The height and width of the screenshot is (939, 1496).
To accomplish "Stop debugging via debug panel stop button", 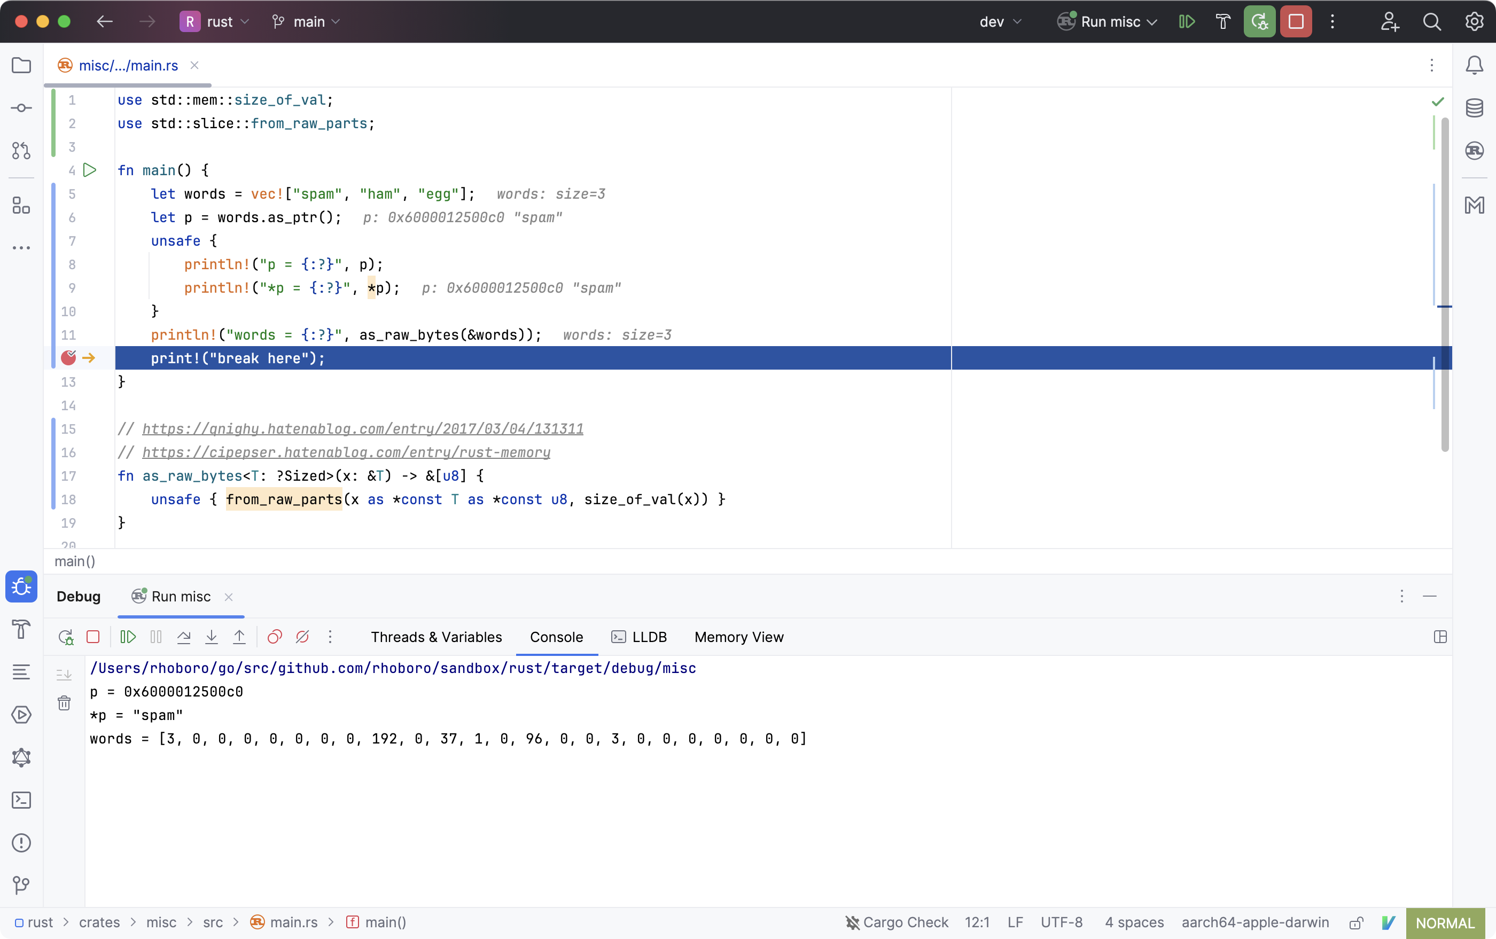I will coord(93,637).
